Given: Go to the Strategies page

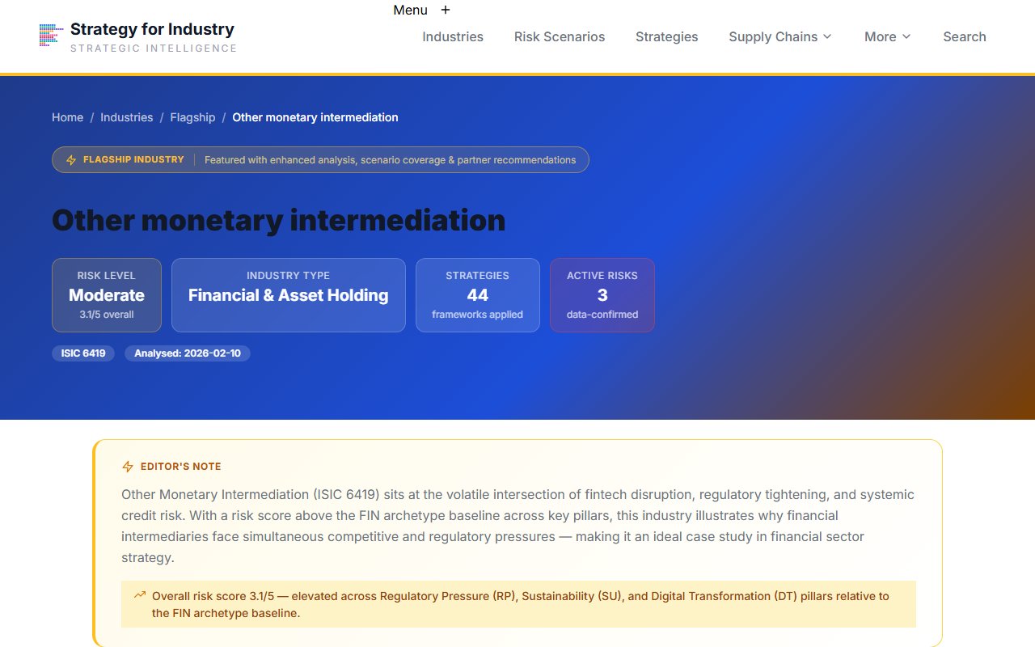Looking at the screenshot, I should [667, 36].
